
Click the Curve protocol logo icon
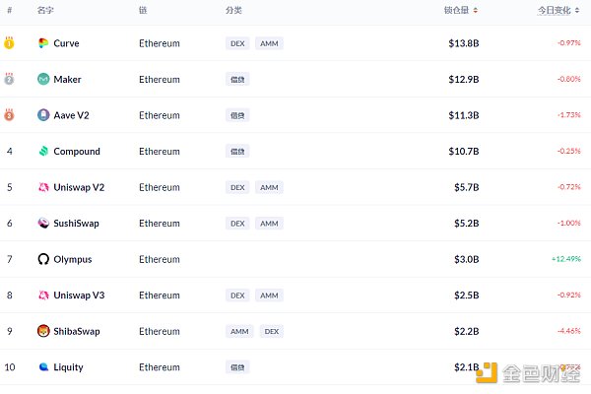[43, 43]
